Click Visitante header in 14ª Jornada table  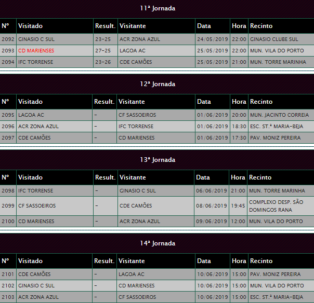pos(132,261)
